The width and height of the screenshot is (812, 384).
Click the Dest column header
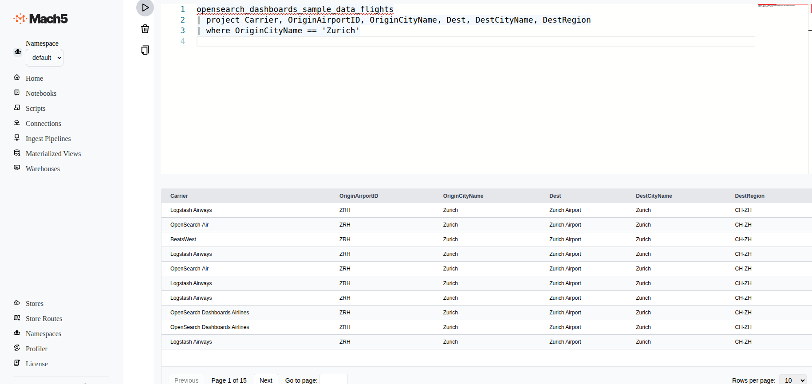(x=555, y=196)
